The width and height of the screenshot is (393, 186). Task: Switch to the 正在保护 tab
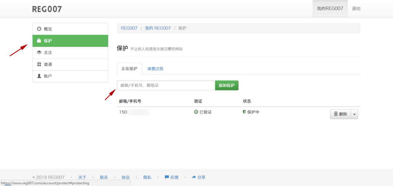[130, 69]
